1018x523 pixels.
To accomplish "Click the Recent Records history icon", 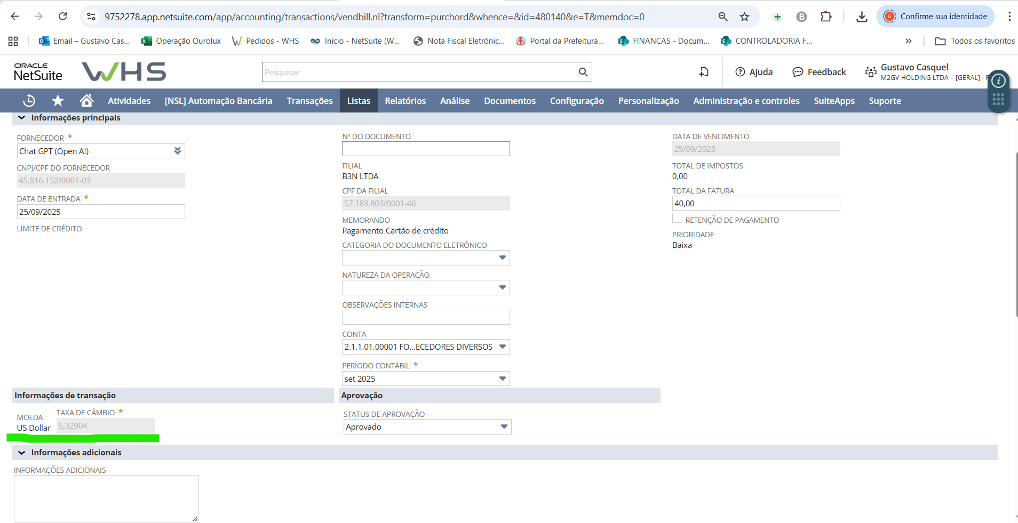I will click(29, 101).
